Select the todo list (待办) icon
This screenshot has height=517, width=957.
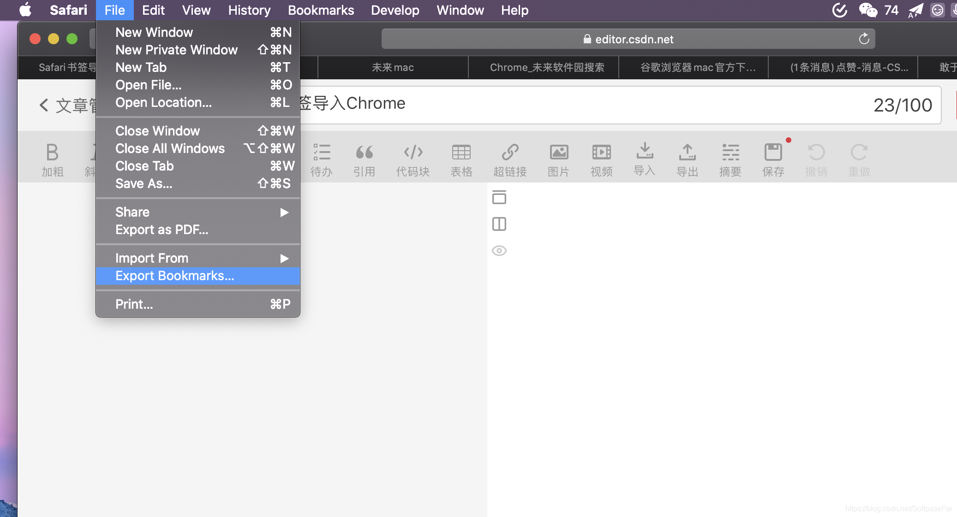coord(321,159)
